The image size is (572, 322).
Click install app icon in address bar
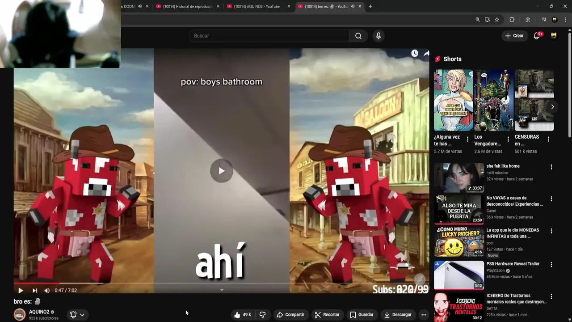point(487,20)
